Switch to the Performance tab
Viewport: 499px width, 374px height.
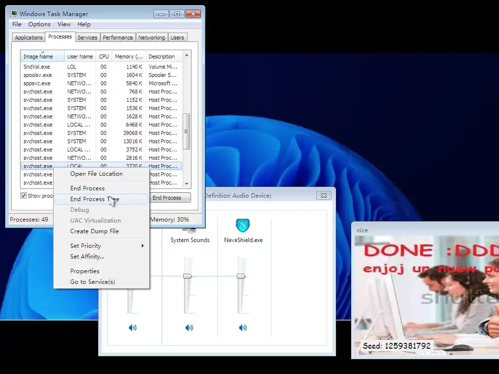pyautogui.click(x=118, y=37)
